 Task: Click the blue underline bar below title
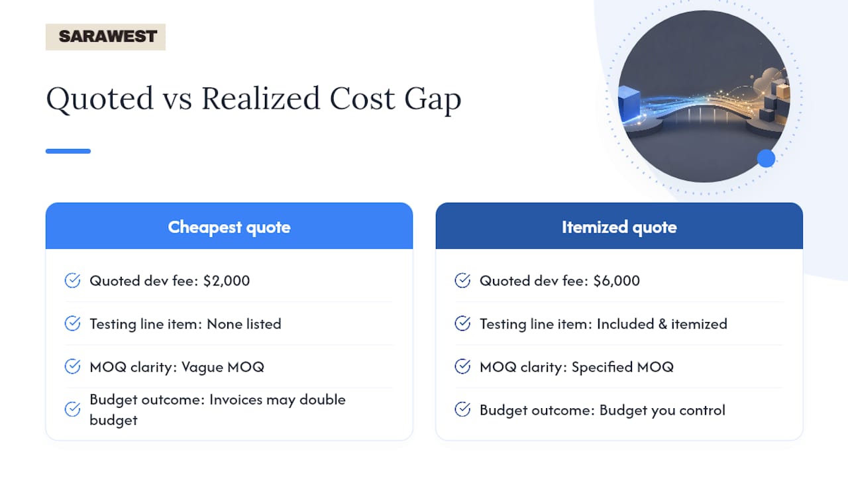coord(68,151)
